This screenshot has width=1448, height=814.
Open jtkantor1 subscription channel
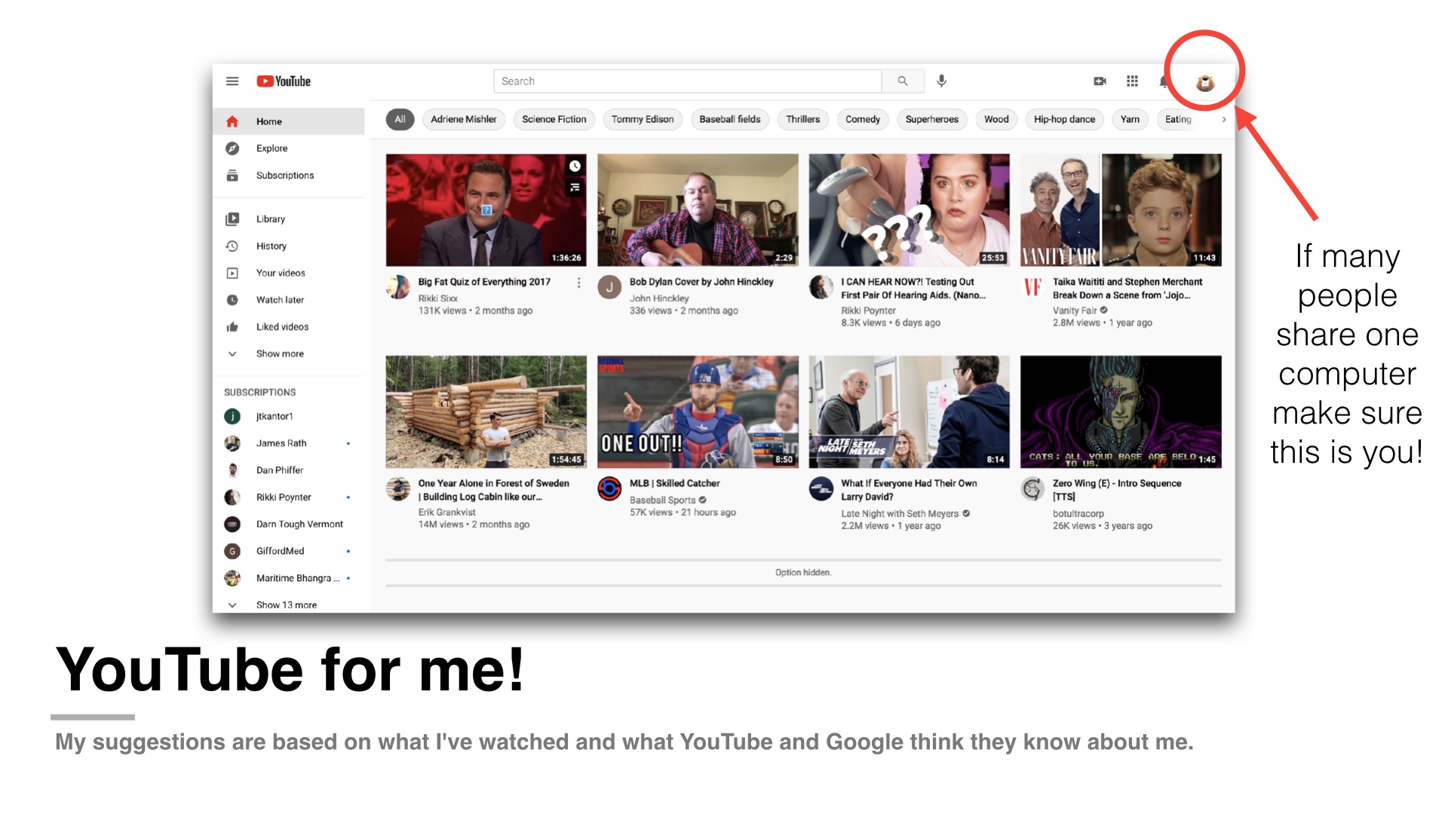pos(289,416)
